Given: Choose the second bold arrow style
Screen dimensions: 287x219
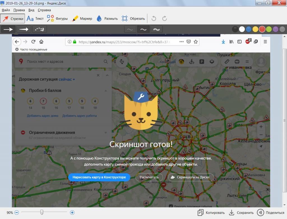Looking at the screenshot, I should (x=24, y=29).
